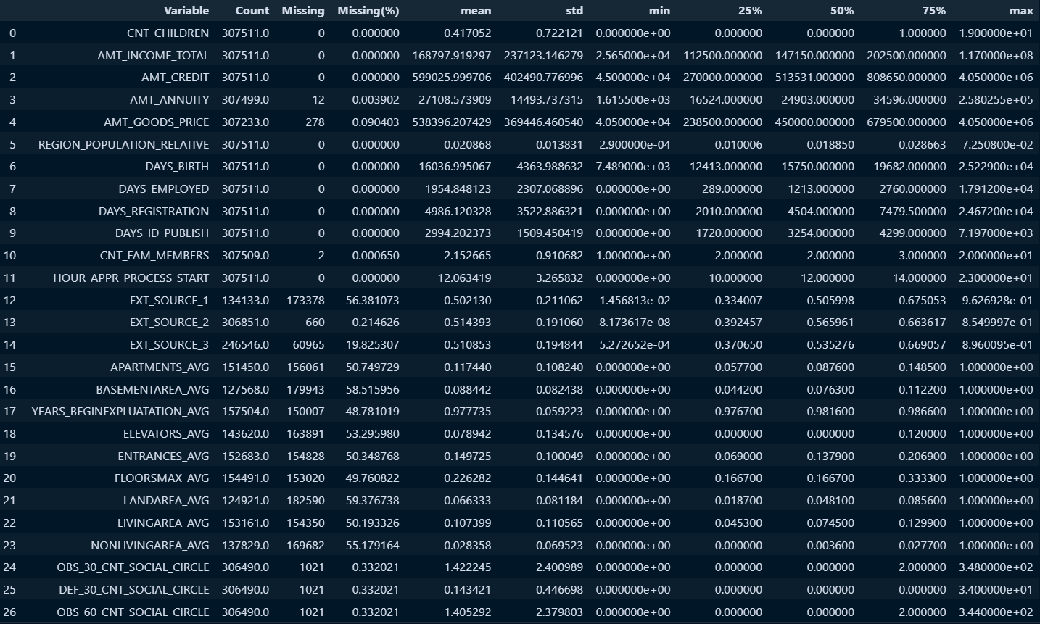1040x624 pixels.
Task: Select the EXT_SOURCE_1 variable name
Action: [x=169, y=301]
